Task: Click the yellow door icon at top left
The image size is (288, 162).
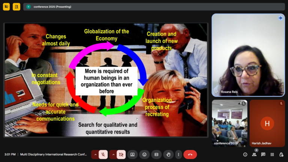Action: tap(16, 7)
